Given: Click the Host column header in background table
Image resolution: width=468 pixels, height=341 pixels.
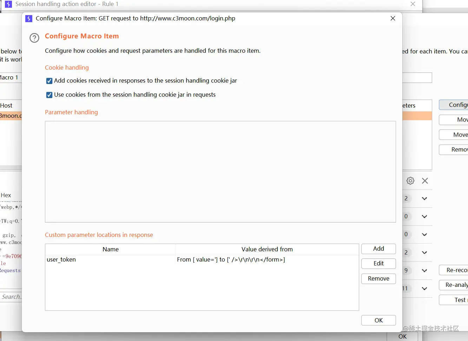Looking at the screenshot, I should coord(11,105).
